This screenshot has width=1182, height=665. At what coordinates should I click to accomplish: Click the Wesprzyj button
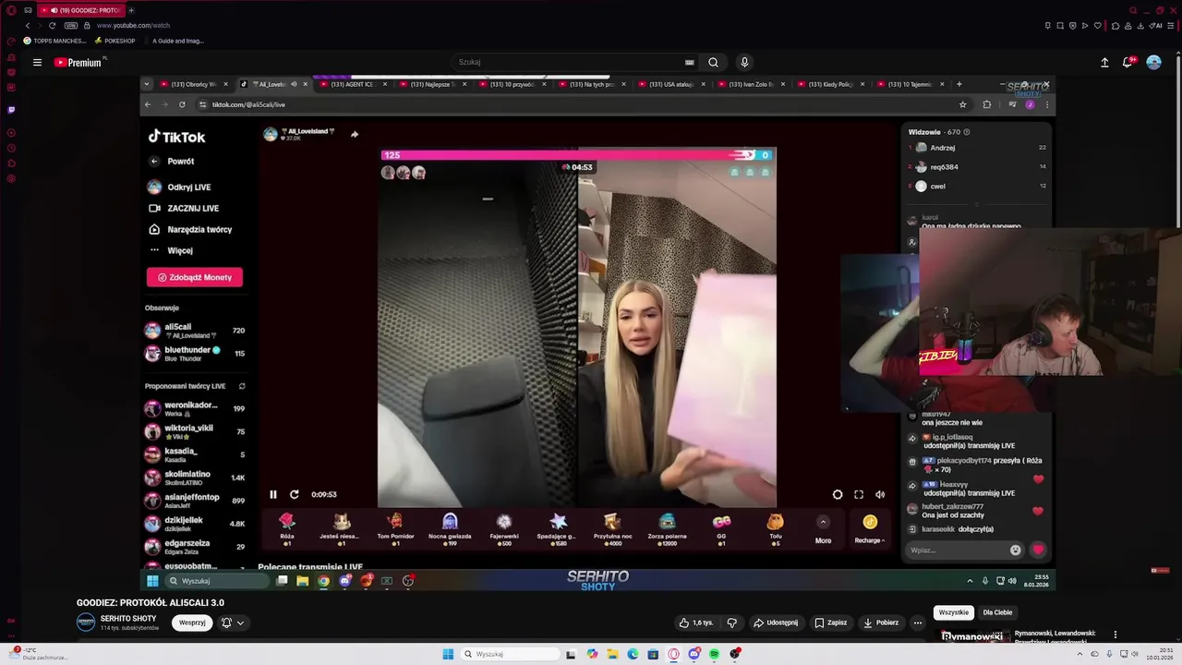point(192,623)
